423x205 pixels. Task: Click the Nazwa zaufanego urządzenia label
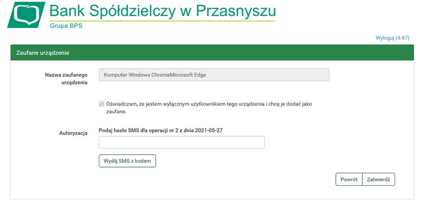(66, 79)
